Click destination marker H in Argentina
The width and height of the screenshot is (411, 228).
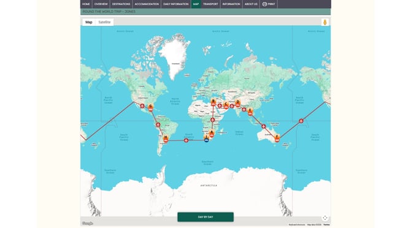coord(166,139)
